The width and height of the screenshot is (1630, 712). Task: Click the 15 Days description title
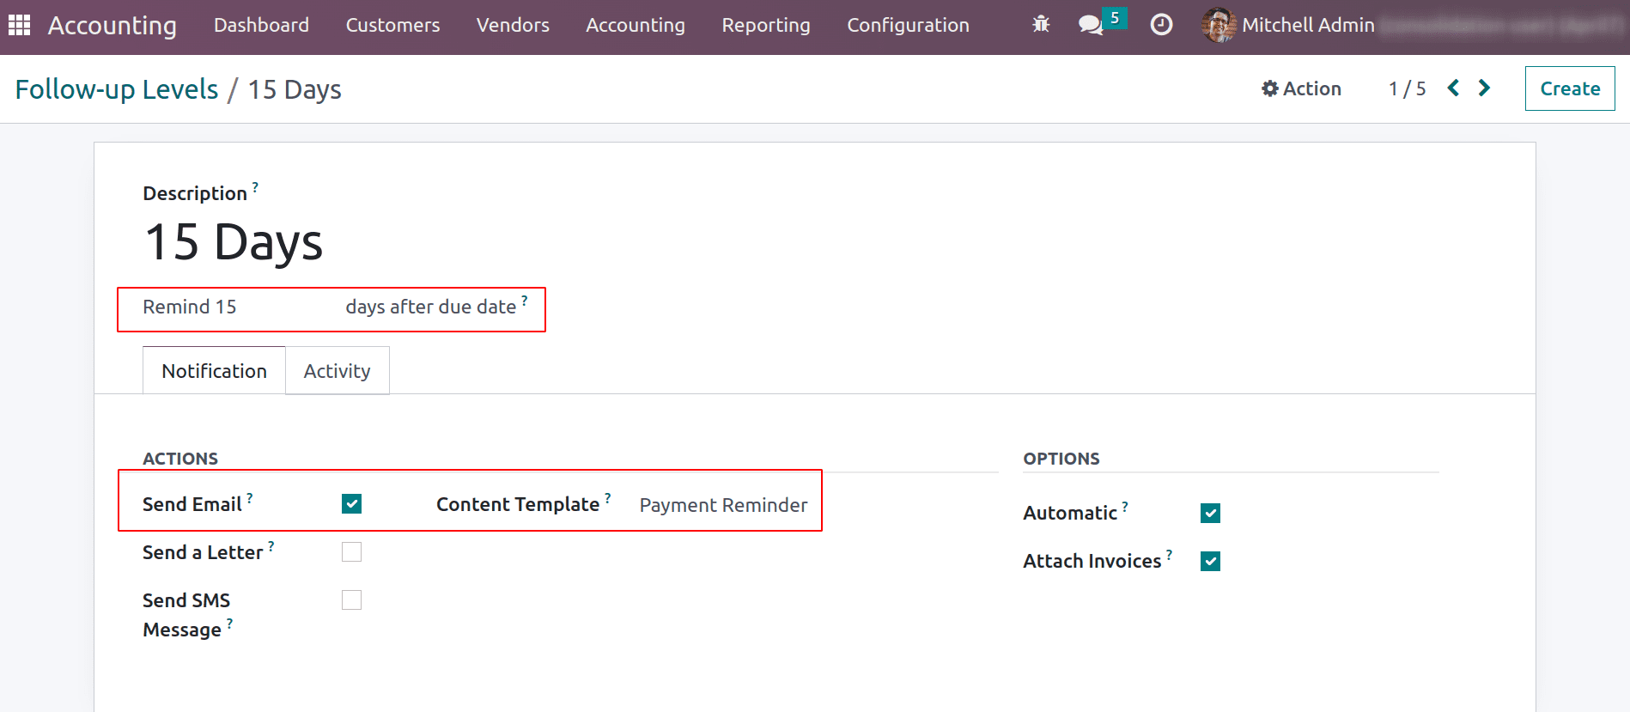234,241
